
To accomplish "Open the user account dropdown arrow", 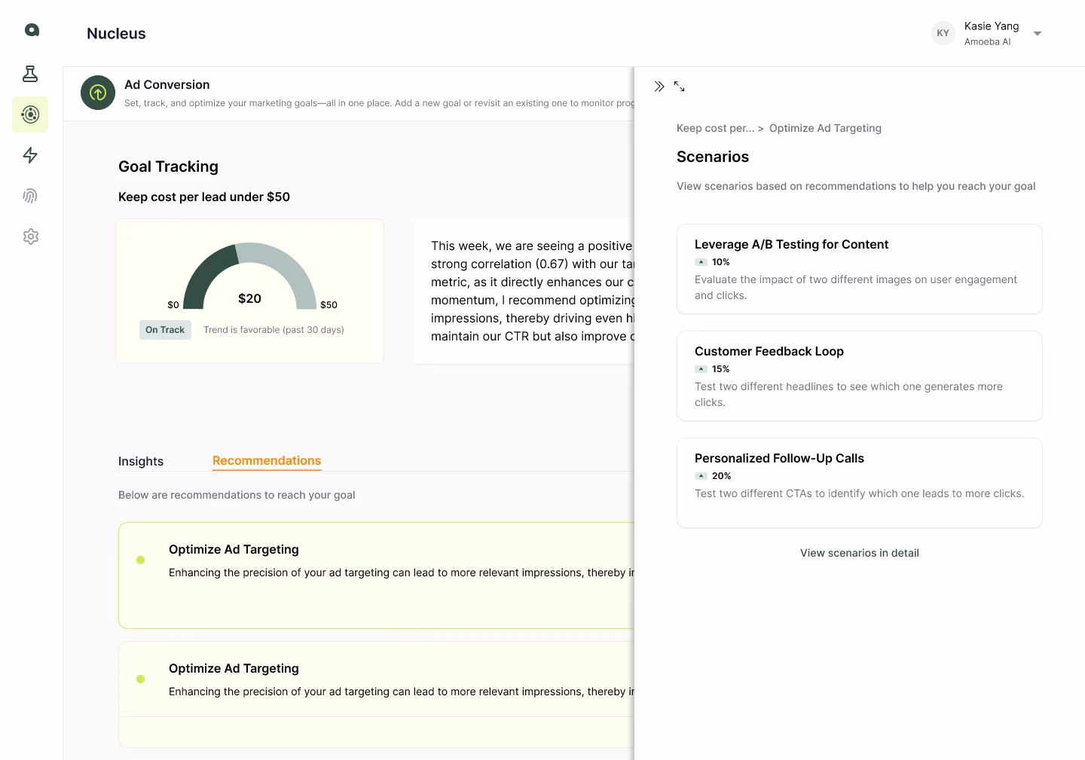I will point(1038,33).
